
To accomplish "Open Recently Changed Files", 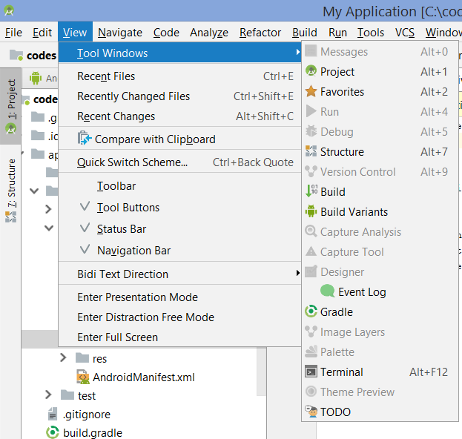I will pyautogui.click(x=133, y=96).
